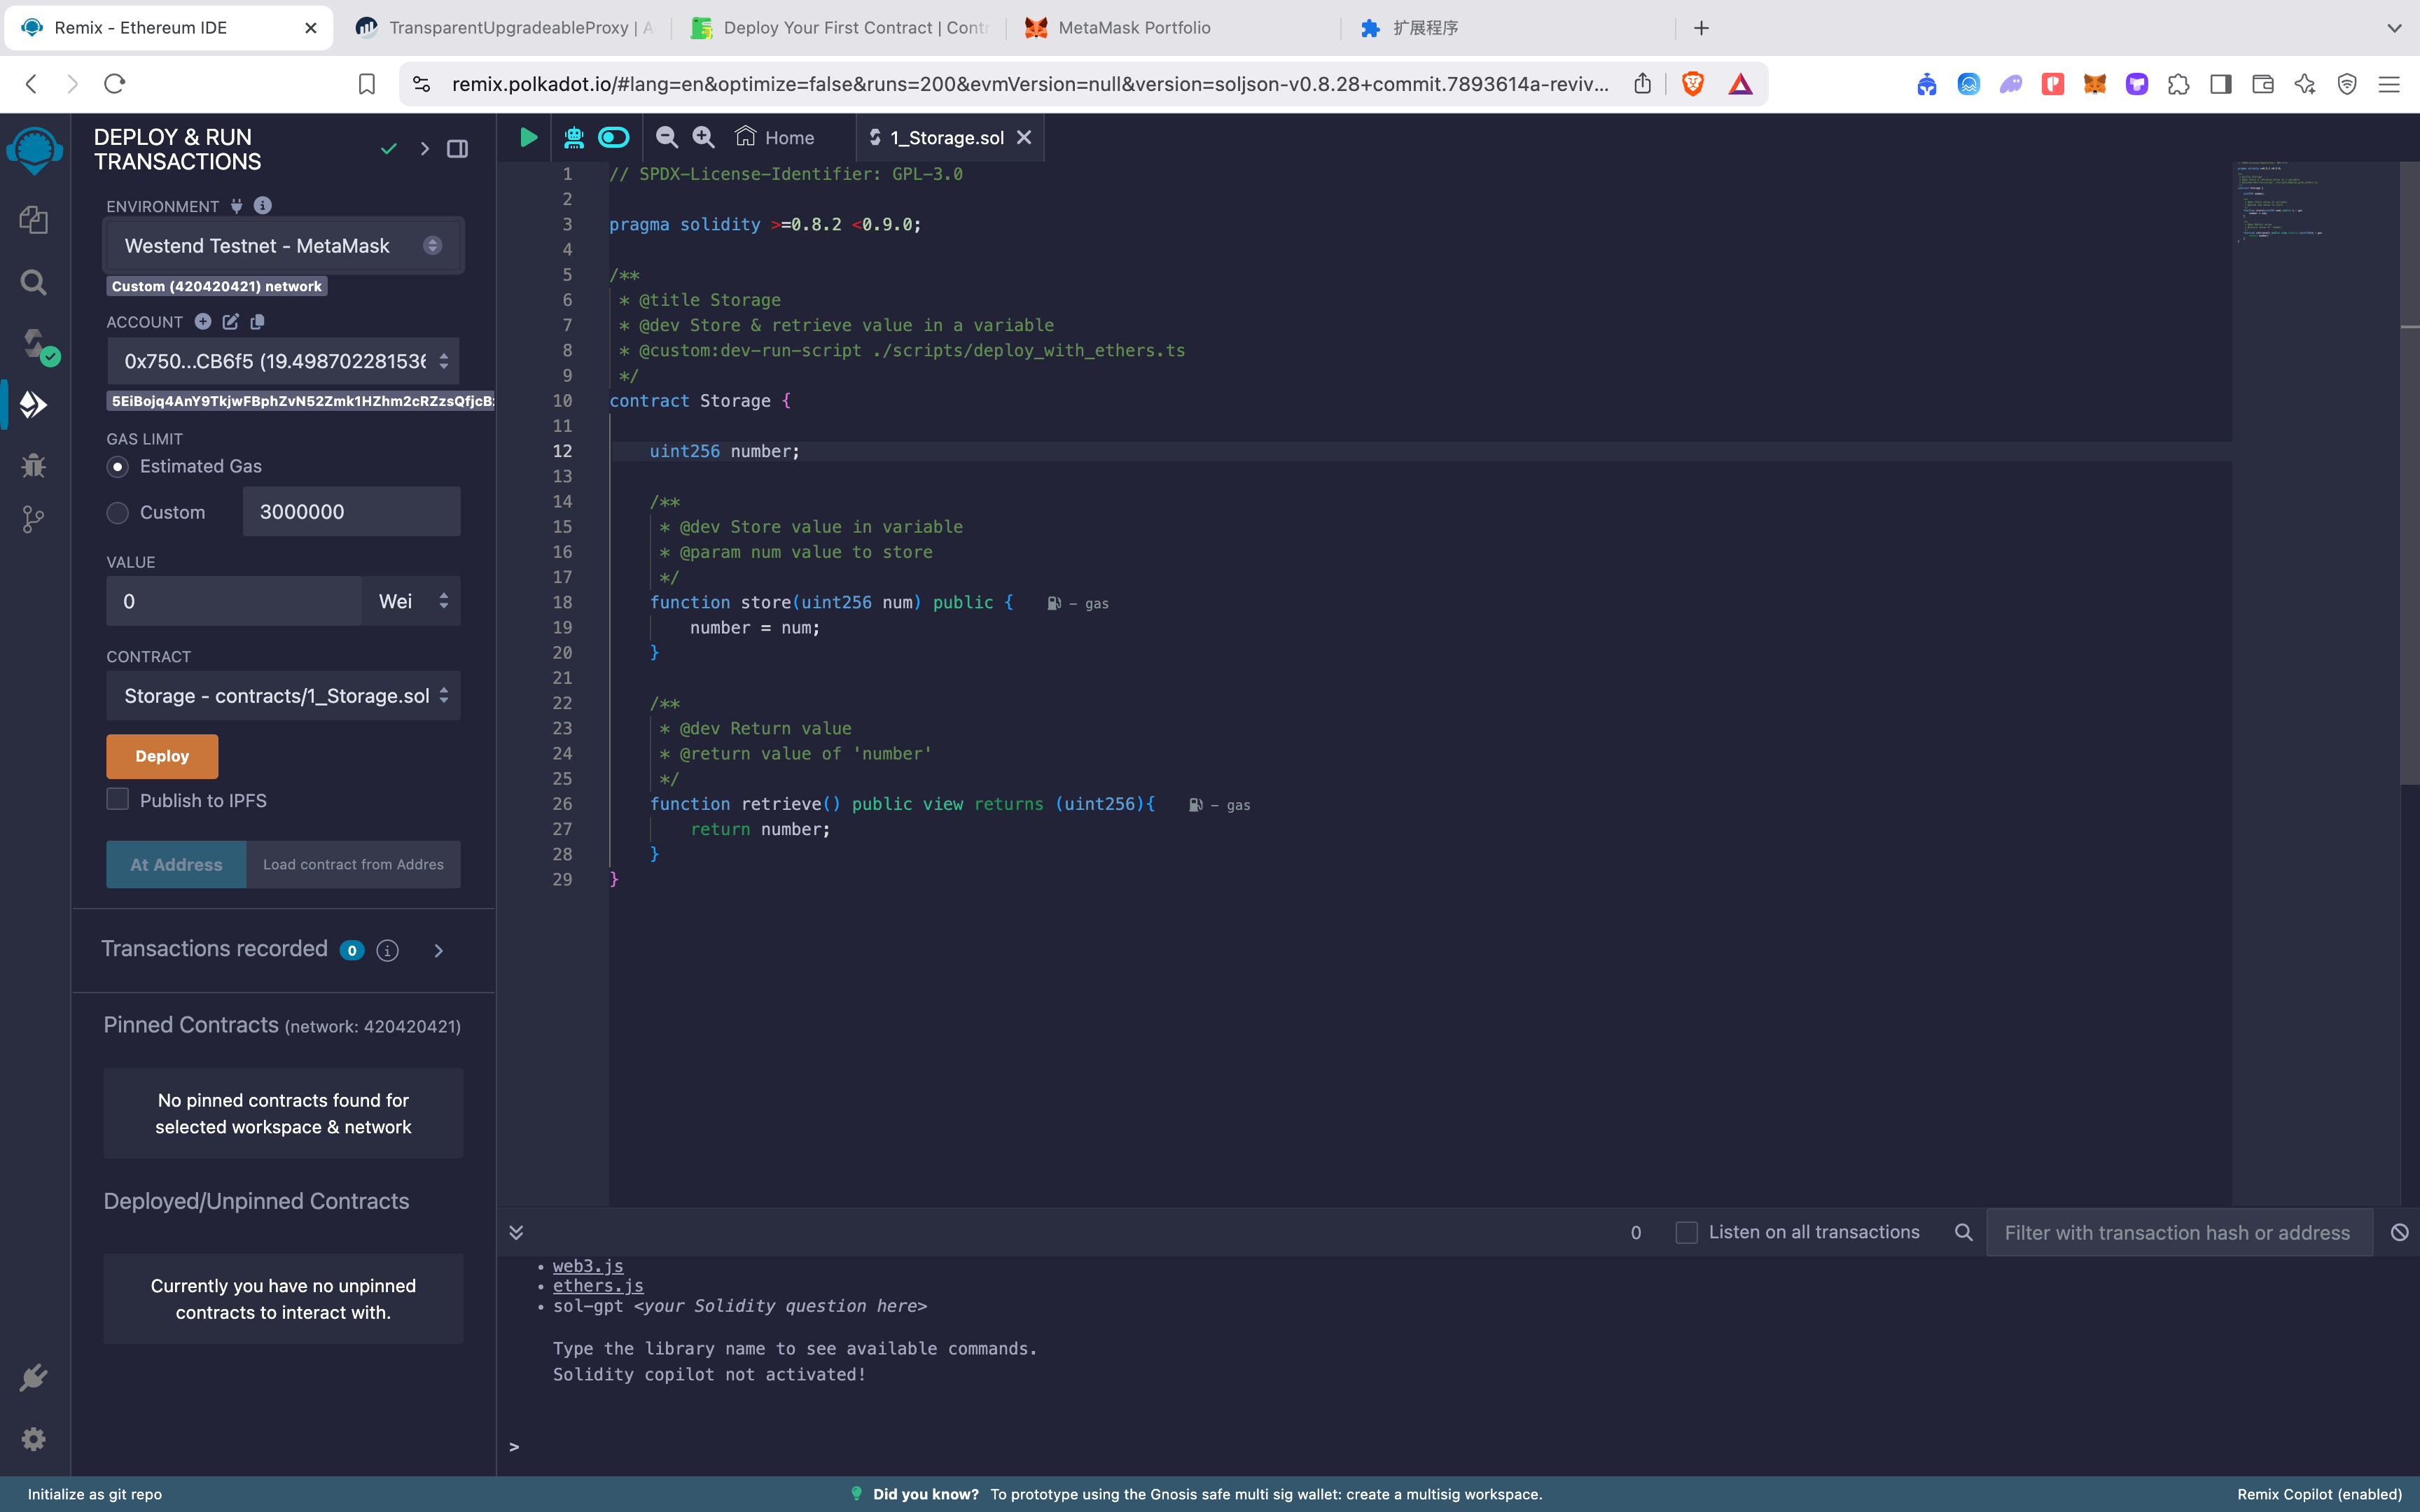The height and width of the screenshot is (1512, 2420).
Task: Click the Load contract from Address field
Action: pyautogui.click(x=353, y=864)
